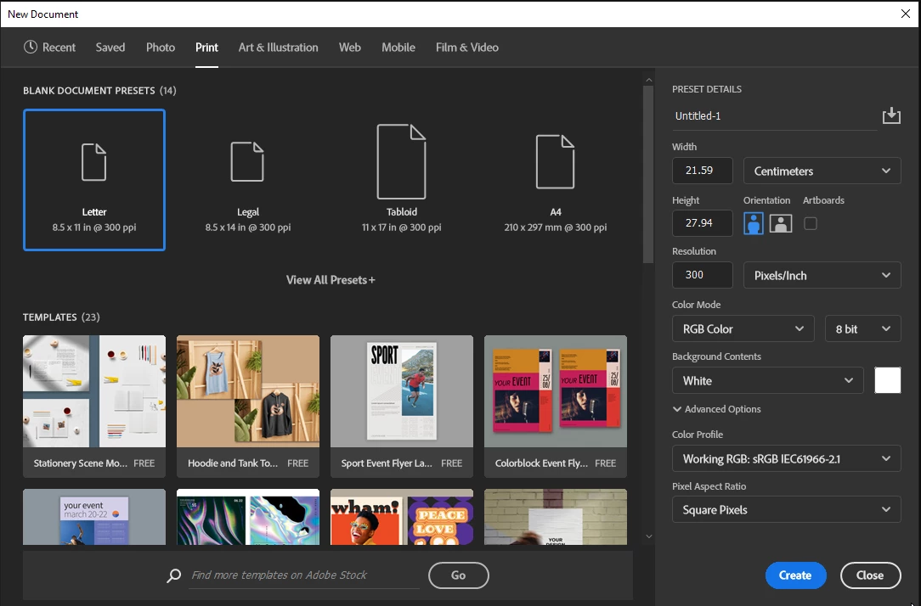Viewport: 921px width, 606px height.
Task: Click the Print tab
Action: (x=206, y=48)
